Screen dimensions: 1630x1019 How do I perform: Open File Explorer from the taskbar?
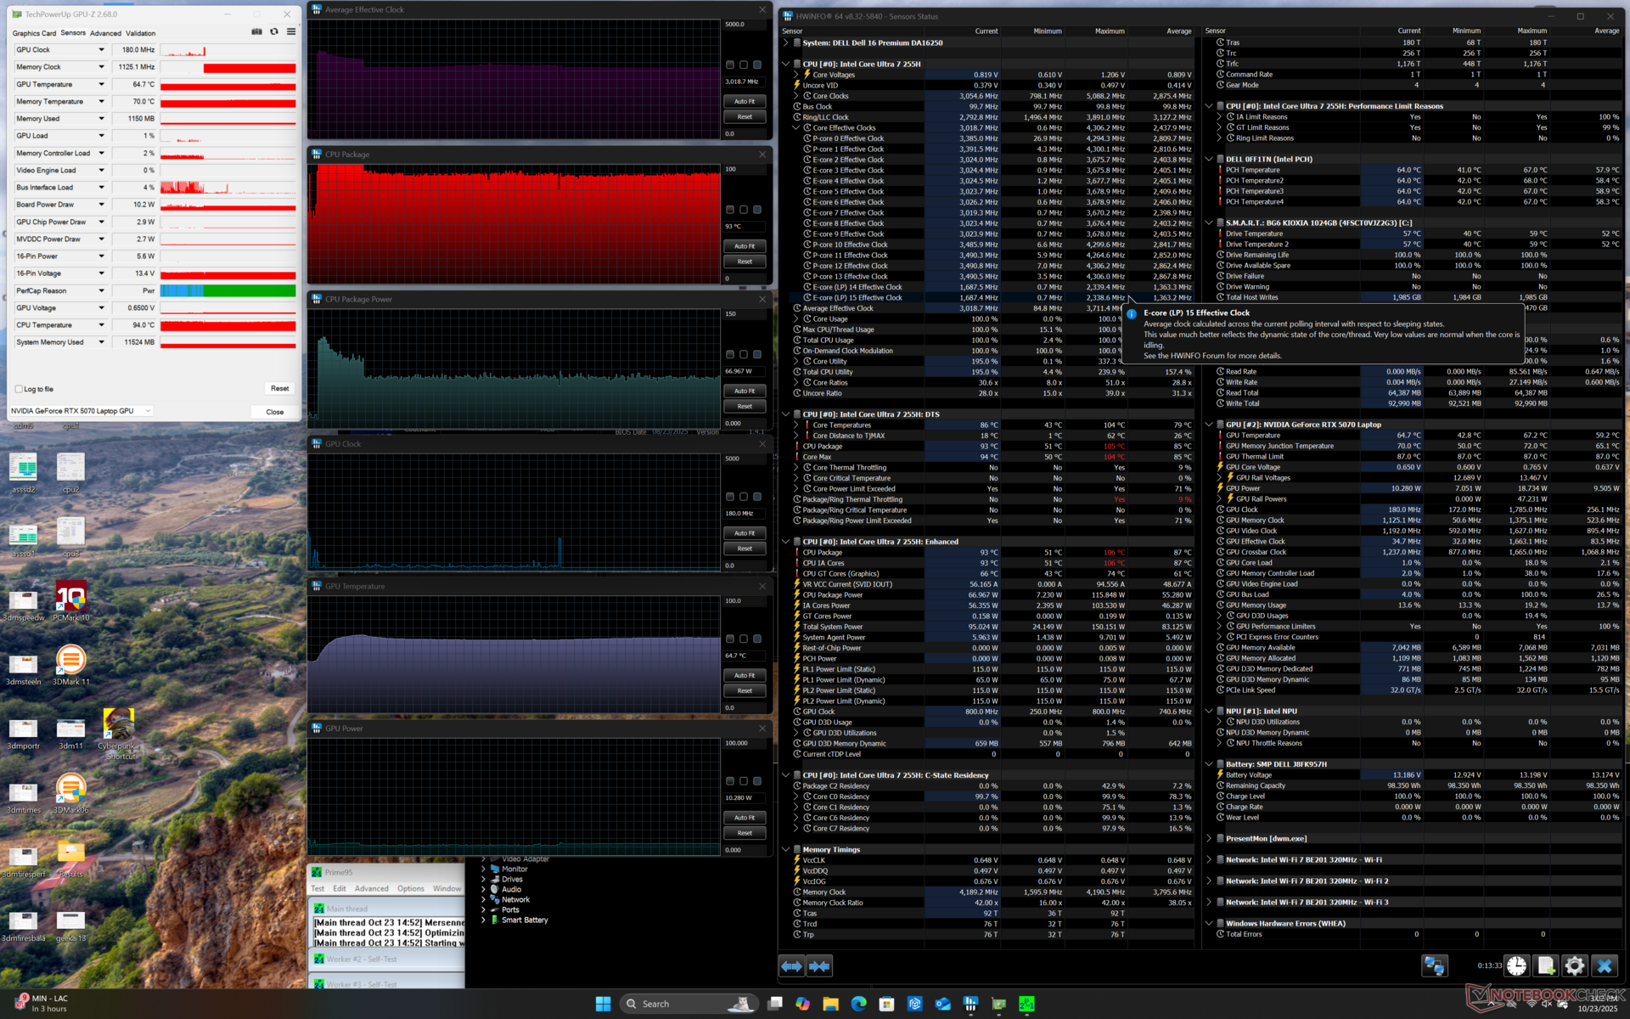(830, 1004)
